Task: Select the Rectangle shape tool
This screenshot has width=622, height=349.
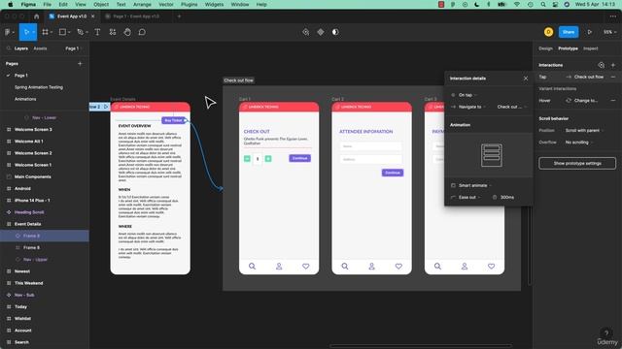Action: [62, 32]
